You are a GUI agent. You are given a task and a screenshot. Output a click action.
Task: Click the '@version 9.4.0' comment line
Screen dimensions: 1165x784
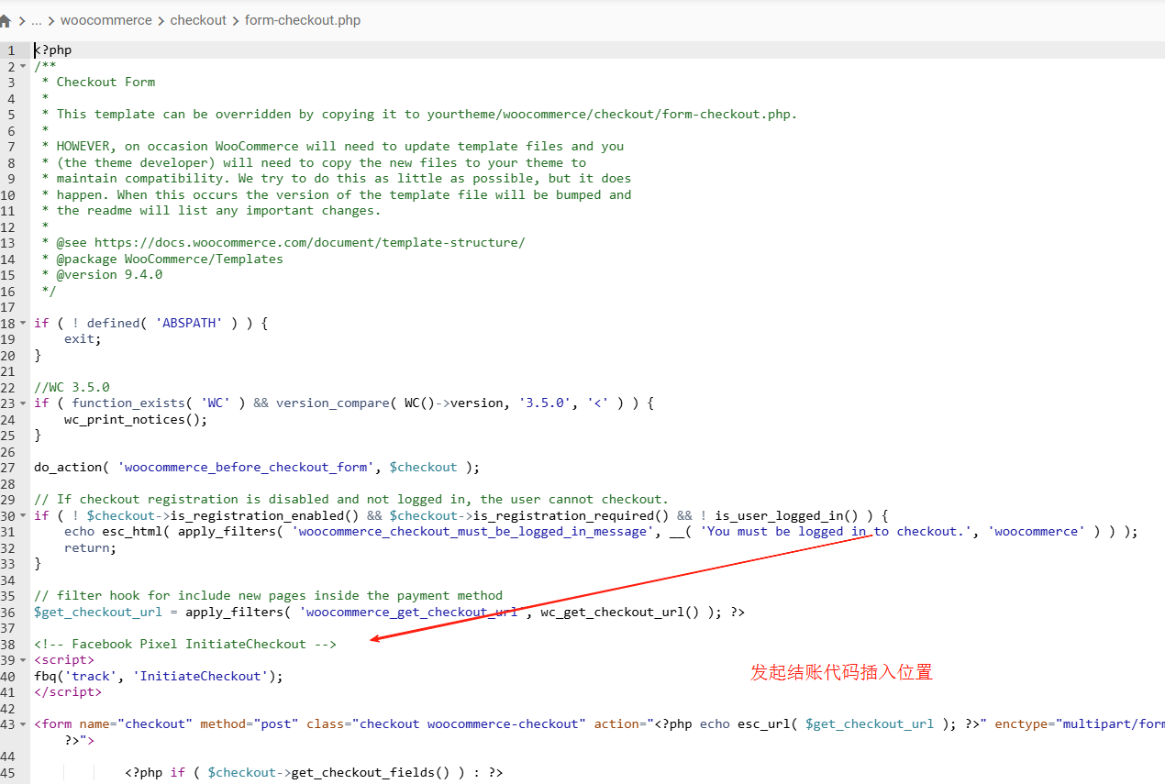[x=102, y=274]
